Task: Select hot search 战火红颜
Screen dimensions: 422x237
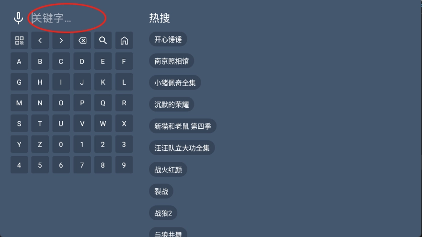Action: pyautogui.click(x=168, y=170)
